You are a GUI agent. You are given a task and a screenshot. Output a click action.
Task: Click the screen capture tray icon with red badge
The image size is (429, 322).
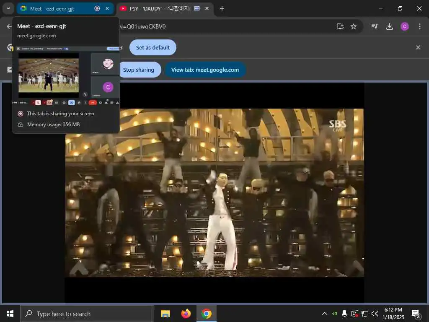click(x=354, y=314)
